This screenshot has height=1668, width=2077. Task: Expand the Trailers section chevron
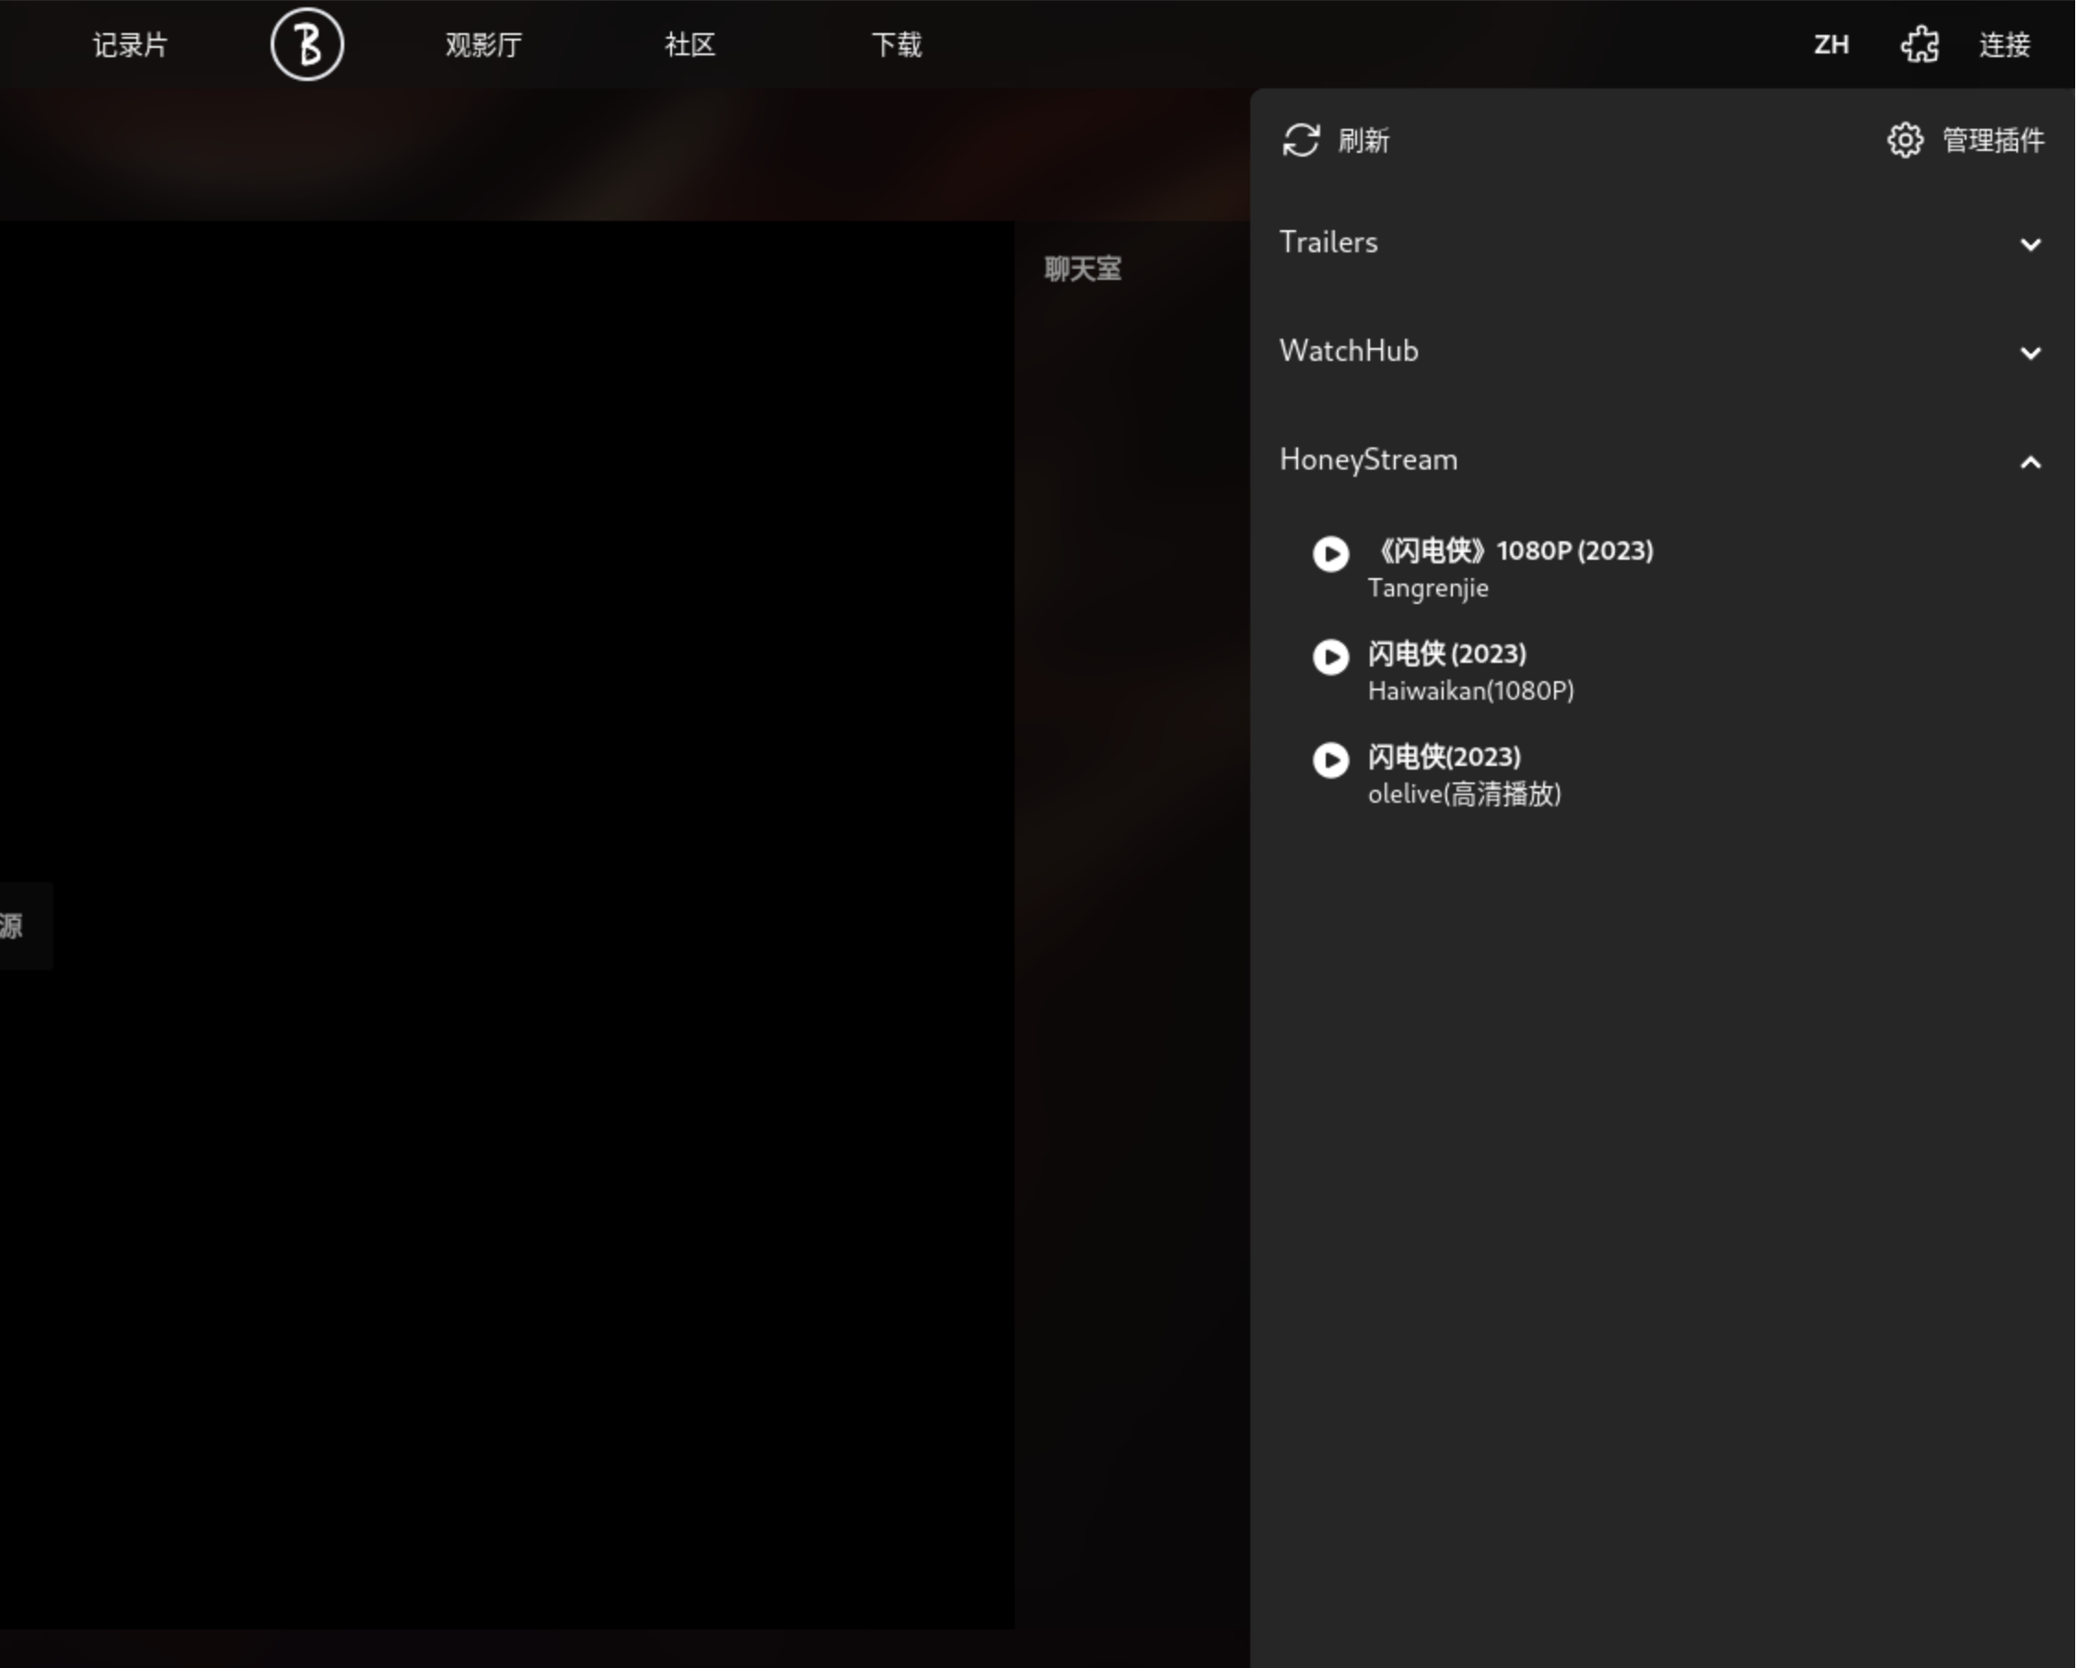(2030, 245)
